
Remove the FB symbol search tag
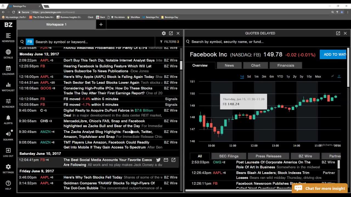click(x=30, y=42)
